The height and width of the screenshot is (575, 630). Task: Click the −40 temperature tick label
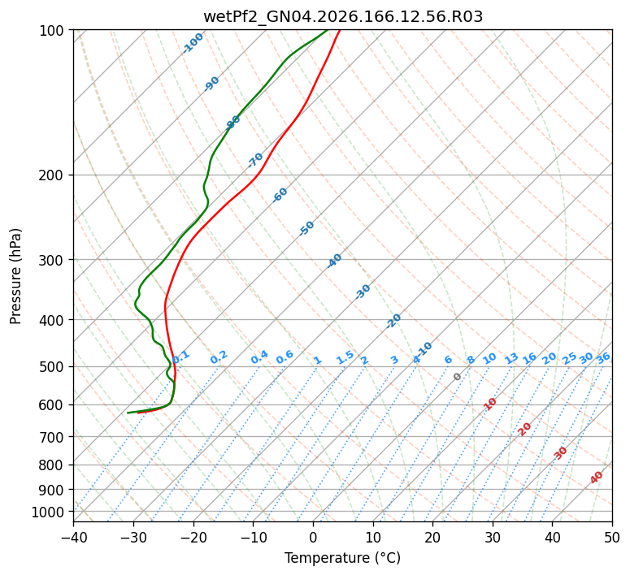tap(73, 537)
